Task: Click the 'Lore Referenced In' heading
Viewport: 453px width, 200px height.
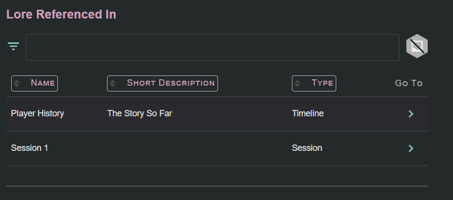Action: [x=61, y=15]
